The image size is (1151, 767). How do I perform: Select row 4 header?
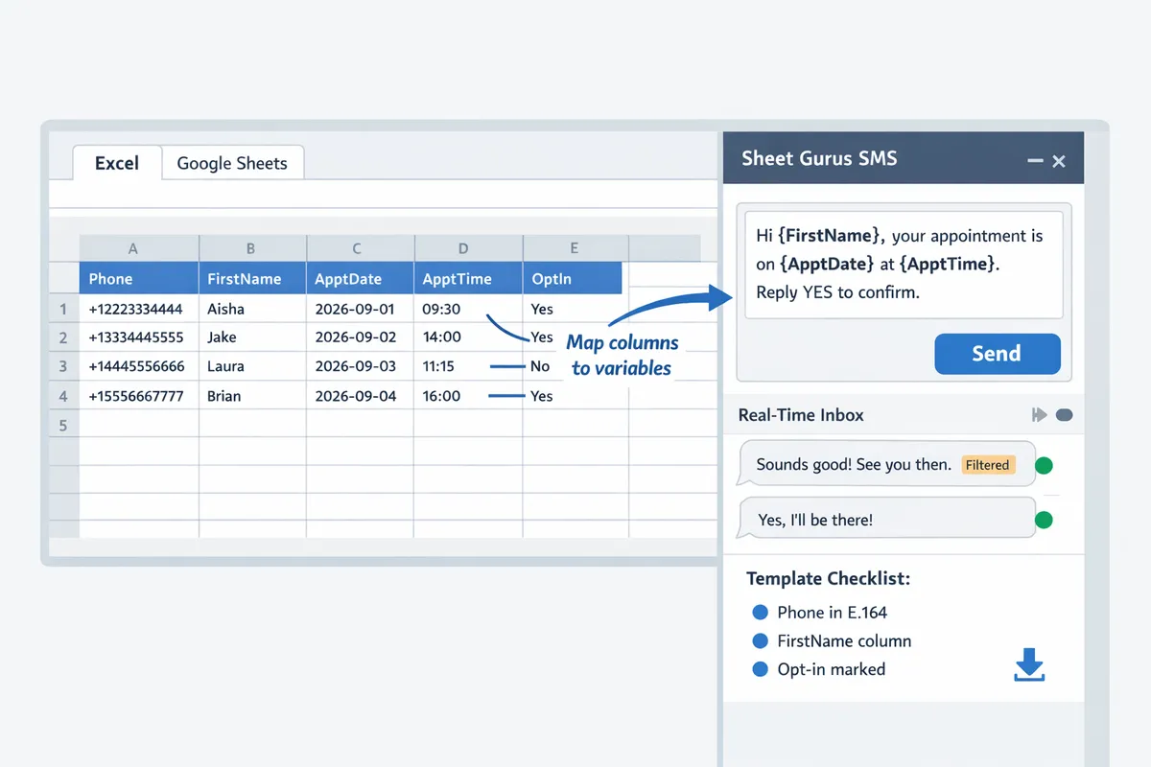pos(63,395)
